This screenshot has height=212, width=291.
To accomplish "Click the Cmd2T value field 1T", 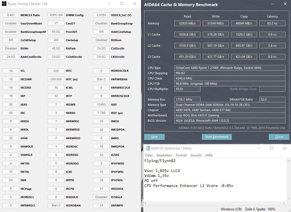I will tap(56, 23).
